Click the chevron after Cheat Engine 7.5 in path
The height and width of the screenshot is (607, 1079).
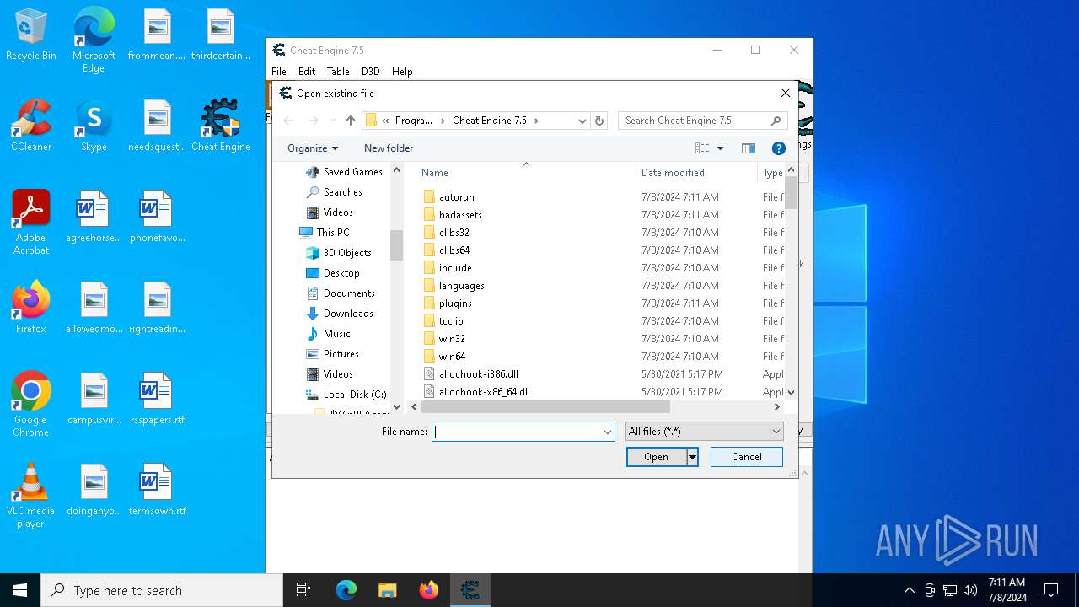pyautogui.click(x=536, y=121)
